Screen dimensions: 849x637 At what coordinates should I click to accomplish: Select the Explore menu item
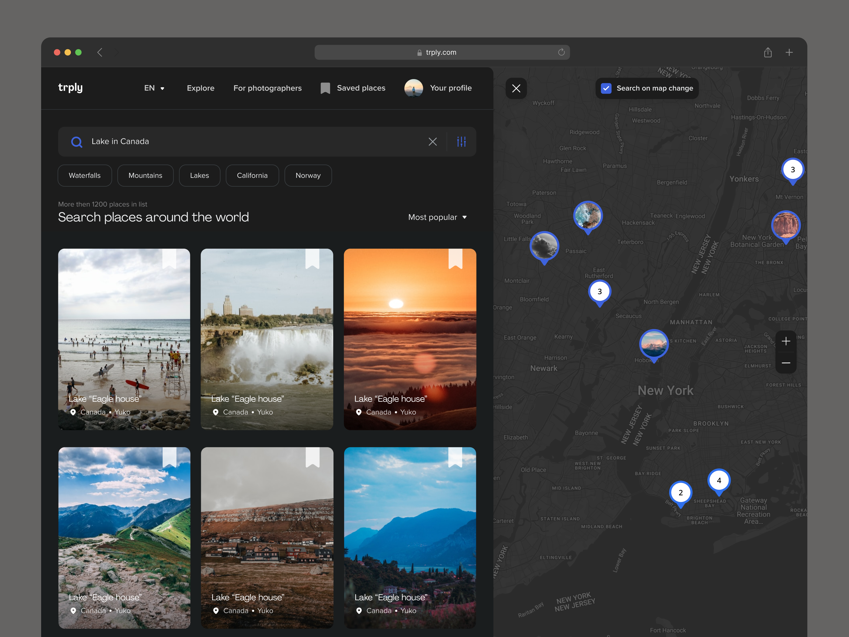pos(200,88)
